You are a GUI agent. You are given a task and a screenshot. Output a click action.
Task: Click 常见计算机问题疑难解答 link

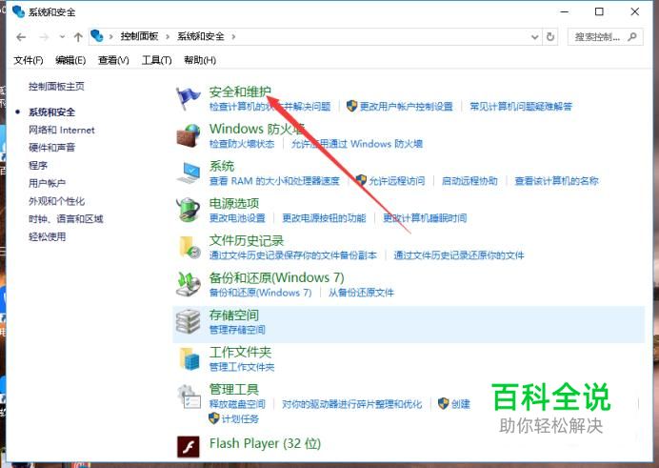[521, 107]
